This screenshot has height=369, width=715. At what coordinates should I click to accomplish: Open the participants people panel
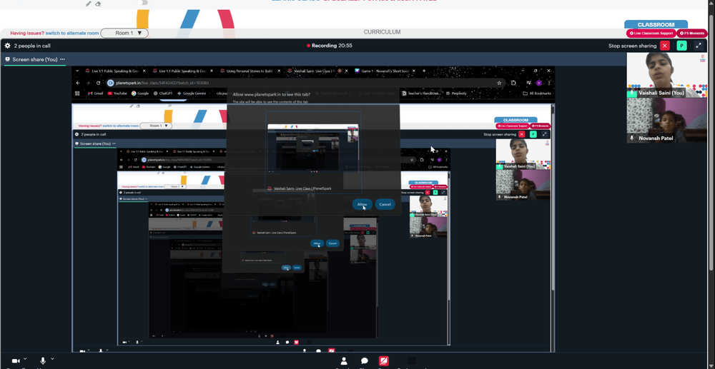[x=344, y=361]
